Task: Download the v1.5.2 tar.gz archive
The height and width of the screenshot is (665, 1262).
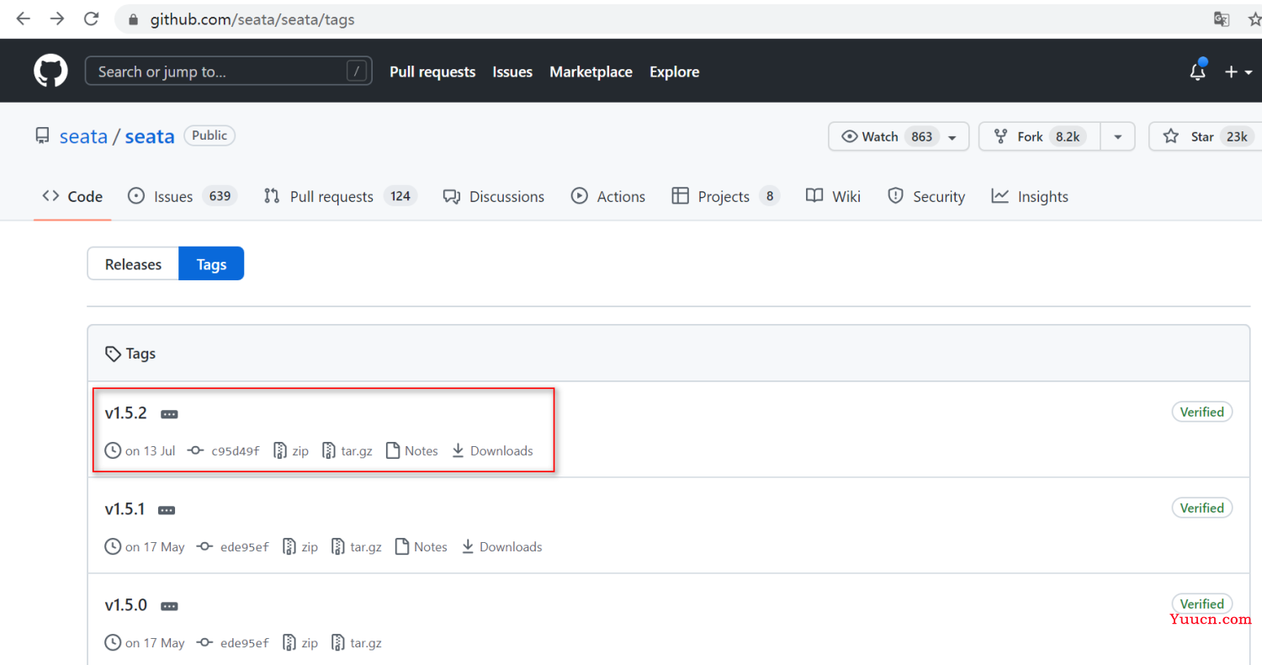Action: coord(347,451)
